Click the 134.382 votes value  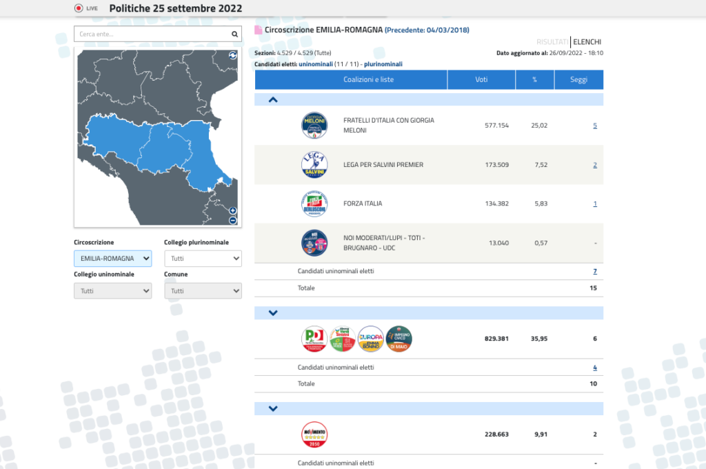[496, 203]
